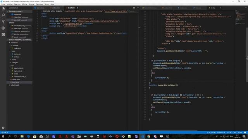Open the Sélection menu

(x=17, y=4)
